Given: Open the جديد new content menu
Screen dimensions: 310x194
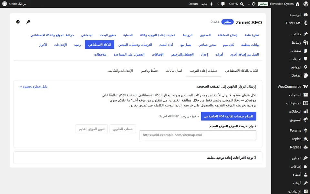Looking at the screenshot, I should [204, 4].
